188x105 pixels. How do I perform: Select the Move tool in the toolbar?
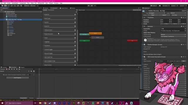[x=5, y=6]
